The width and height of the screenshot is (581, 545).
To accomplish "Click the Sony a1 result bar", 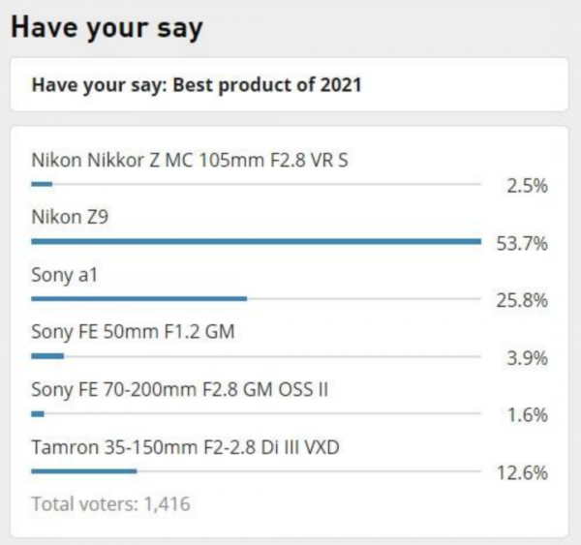I will (138, 298).
